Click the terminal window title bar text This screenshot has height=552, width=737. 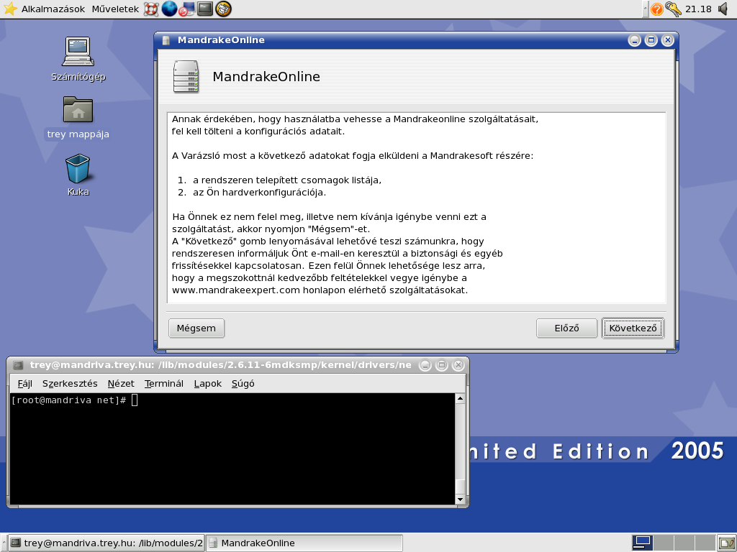tap(220, 365)
